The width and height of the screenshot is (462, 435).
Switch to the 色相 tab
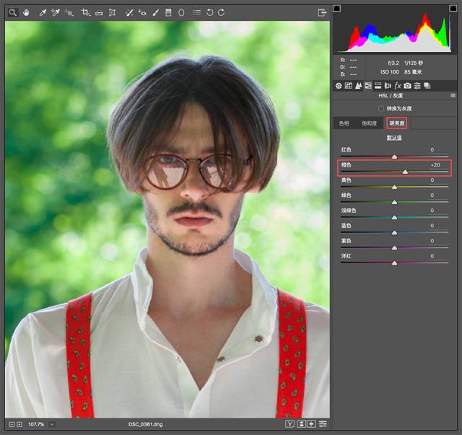tap(344, 123)
